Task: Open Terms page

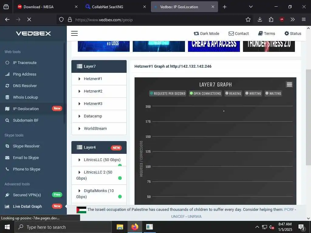Action: point(267,33)
